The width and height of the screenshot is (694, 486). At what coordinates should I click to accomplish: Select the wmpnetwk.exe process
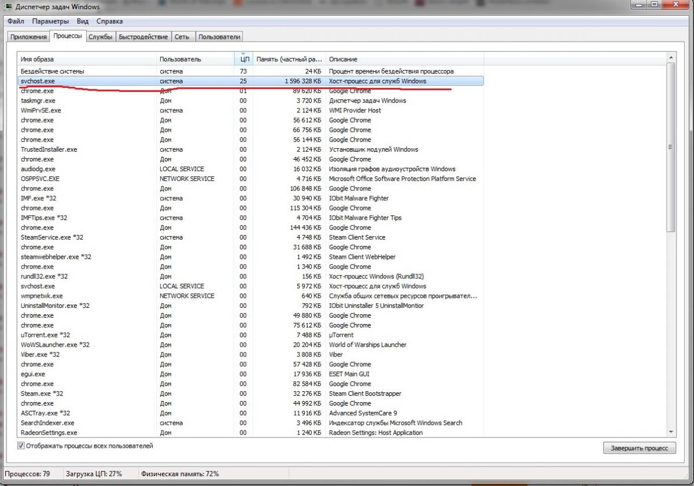[251, 296]
